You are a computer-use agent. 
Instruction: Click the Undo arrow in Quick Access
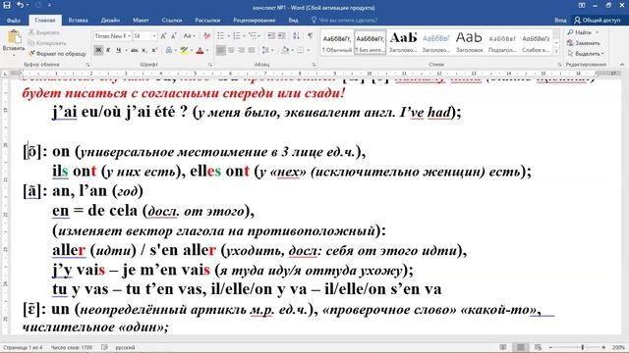pyautogui.click(x=20, y=6)
